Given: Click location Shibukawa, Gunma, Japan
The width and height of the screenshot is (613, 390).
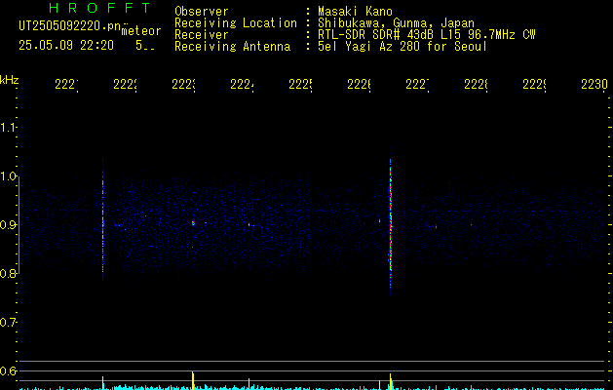Looking at the screenshot, I should coord(396,23).
